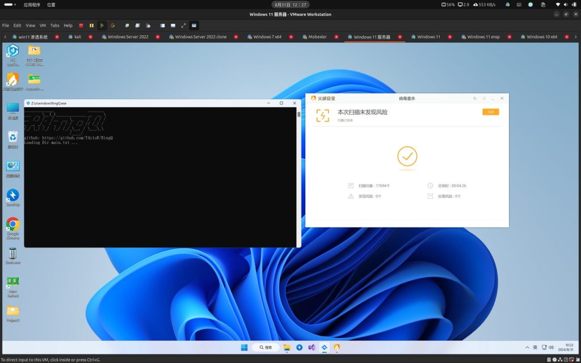This screenshot has width=581, height=363.
Task: Click the RingQ console vertical scrollbar thumb
Action: (x=298, y=115)
